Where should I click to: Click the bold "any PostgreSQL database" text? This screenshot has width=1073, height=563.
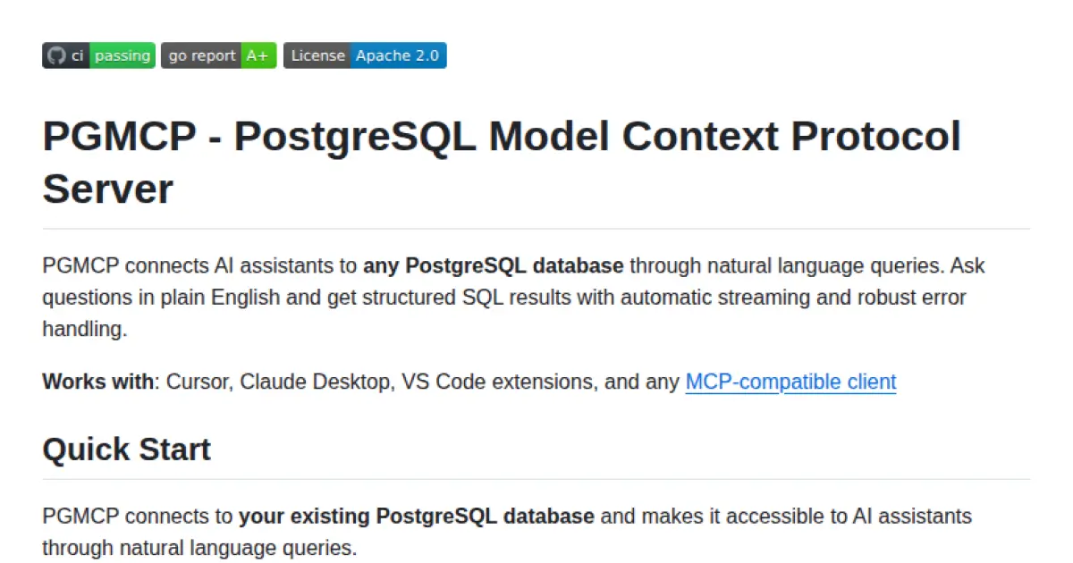tap(493, 266)
